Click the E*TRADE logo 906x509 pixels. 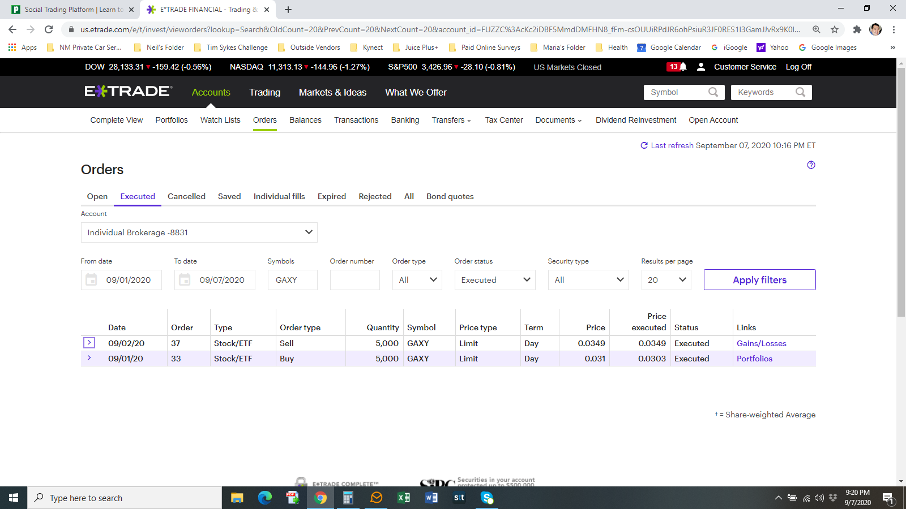[x=129, y=92]
